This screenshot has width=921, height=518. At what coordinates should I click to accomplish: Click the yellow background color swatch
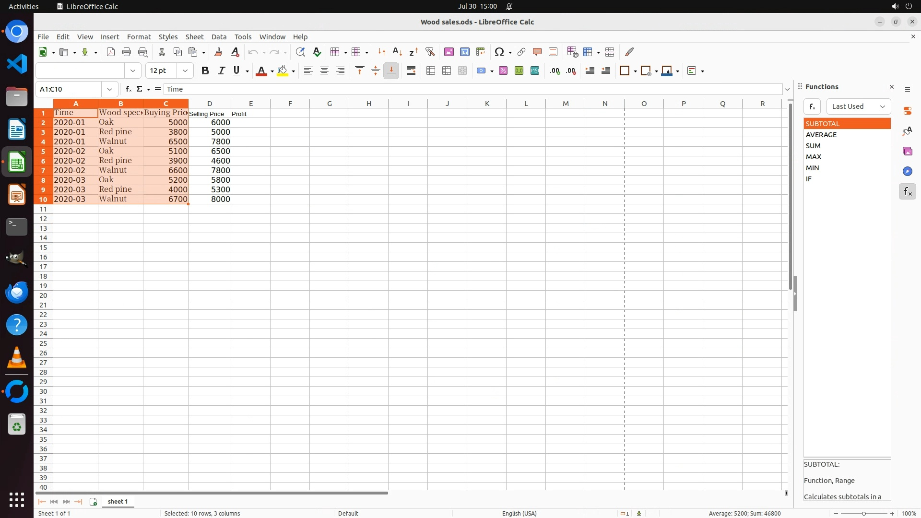pos(283,71)
